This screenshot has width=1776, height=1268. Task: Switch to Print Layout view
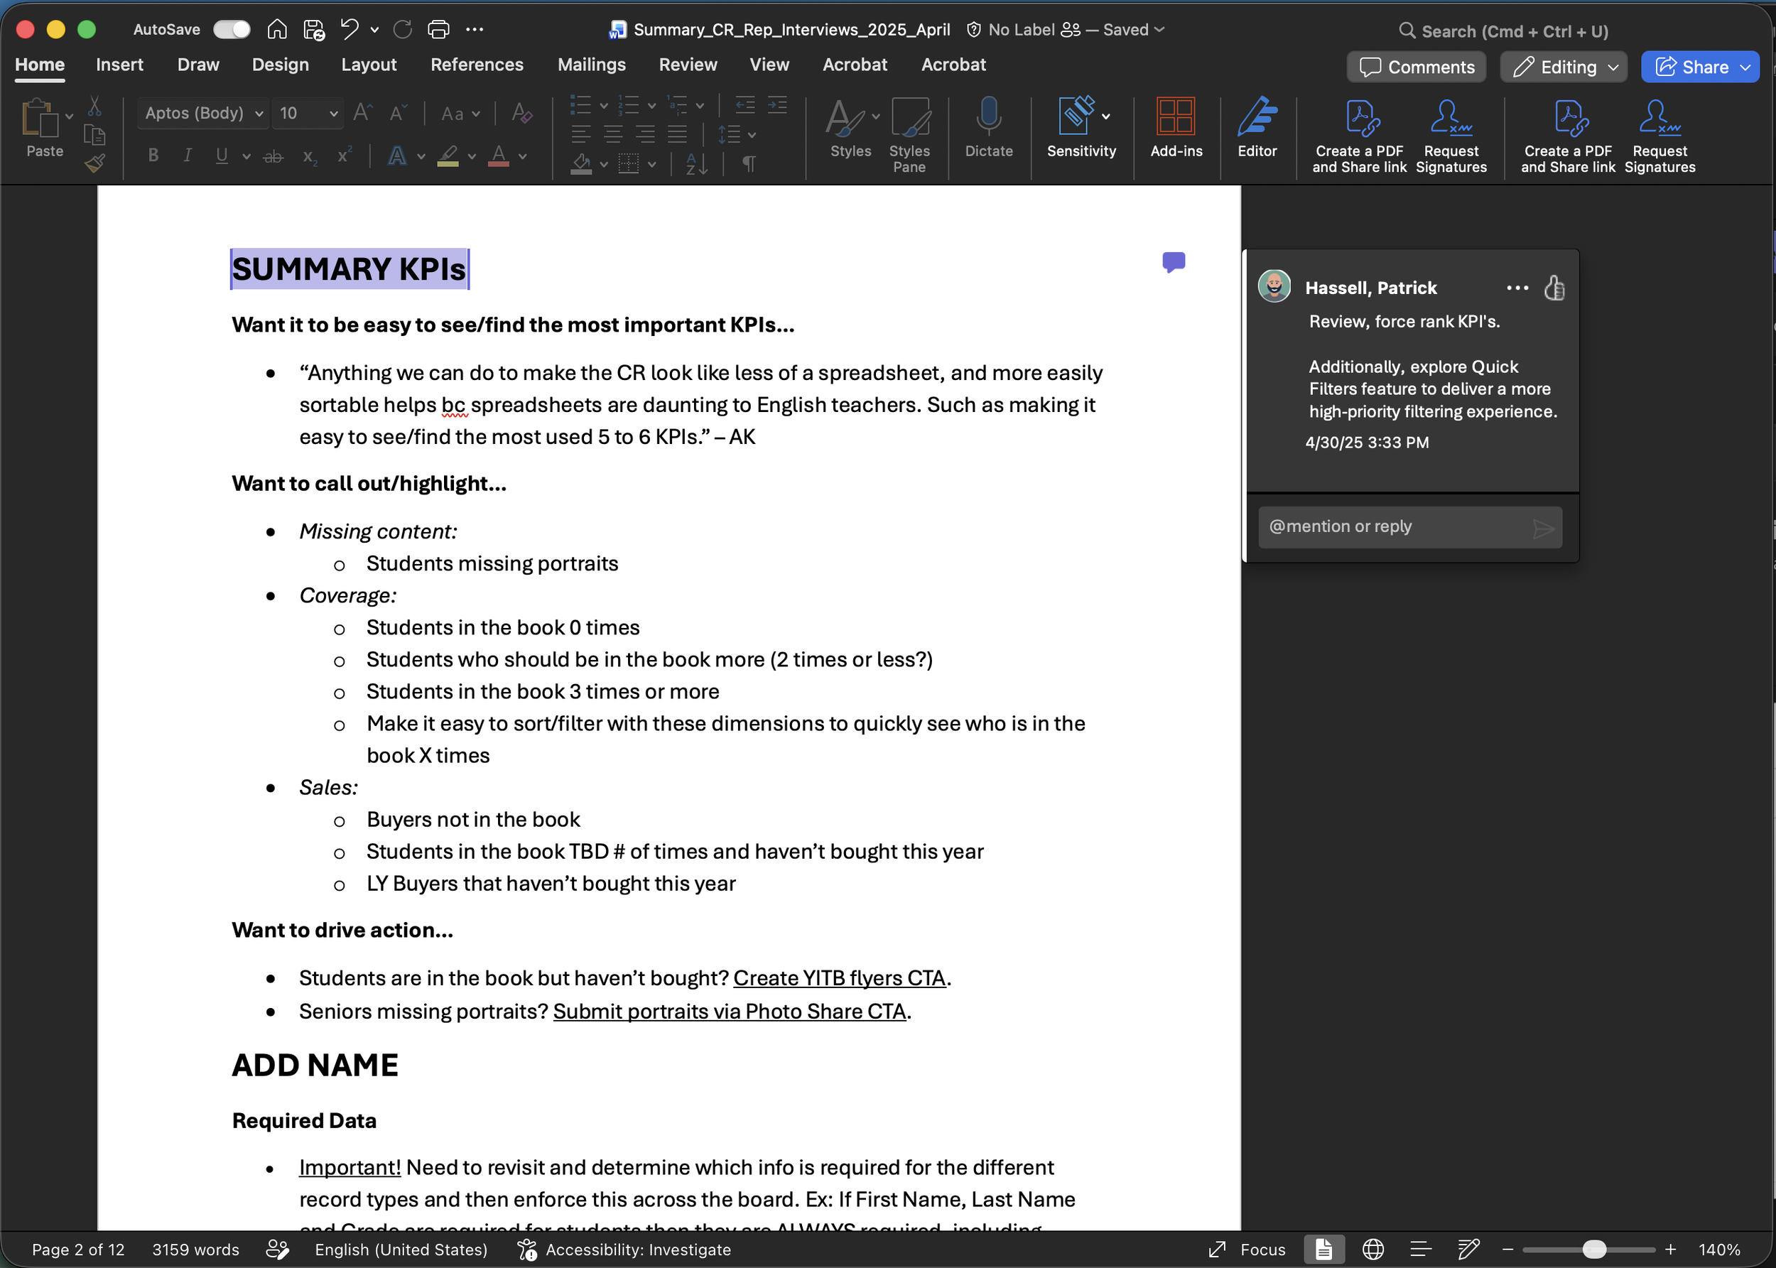1323,1250
